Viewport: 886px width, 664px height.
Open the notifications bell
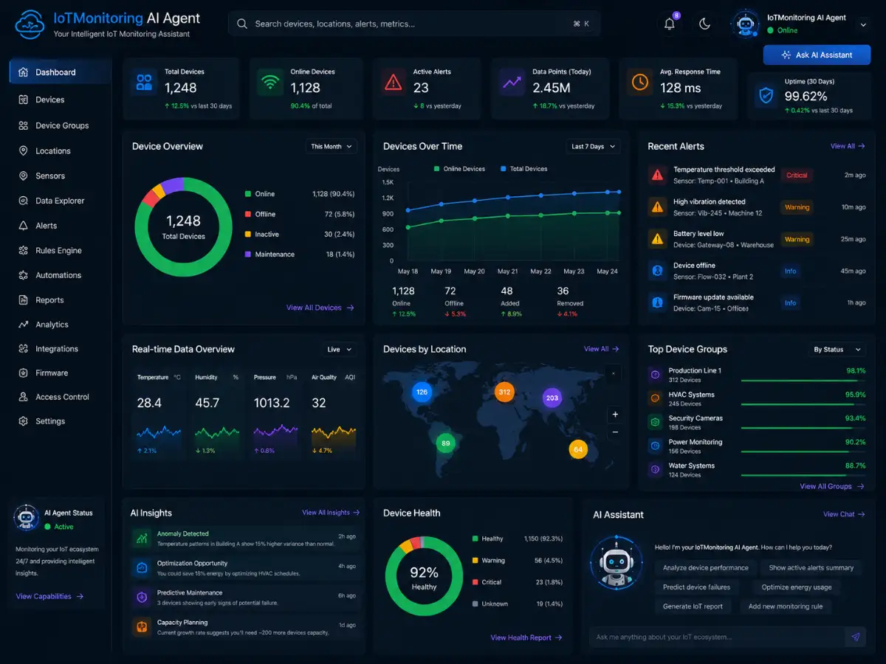(670, 24)
